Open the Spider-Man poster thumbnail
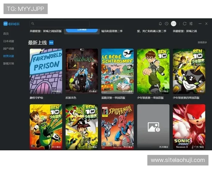This screenshot has width=212, height=169. pyautogui.click(x=117, y=127)
